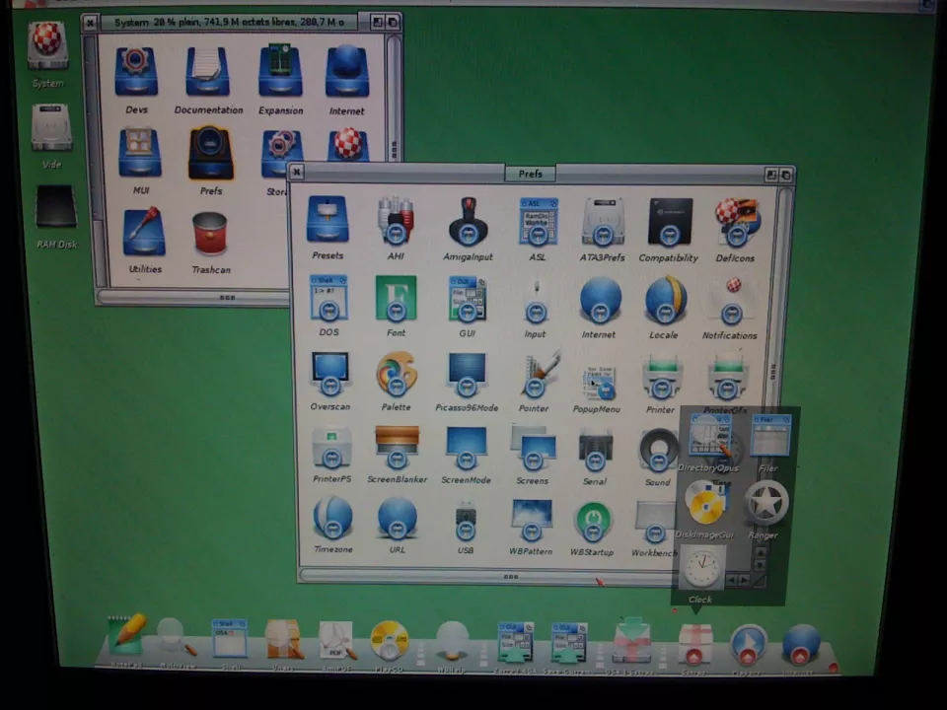This screenshot has height=710, width=947.
Task: Click the Prefs window horizontal scrollbar
Action: point(510,577)
